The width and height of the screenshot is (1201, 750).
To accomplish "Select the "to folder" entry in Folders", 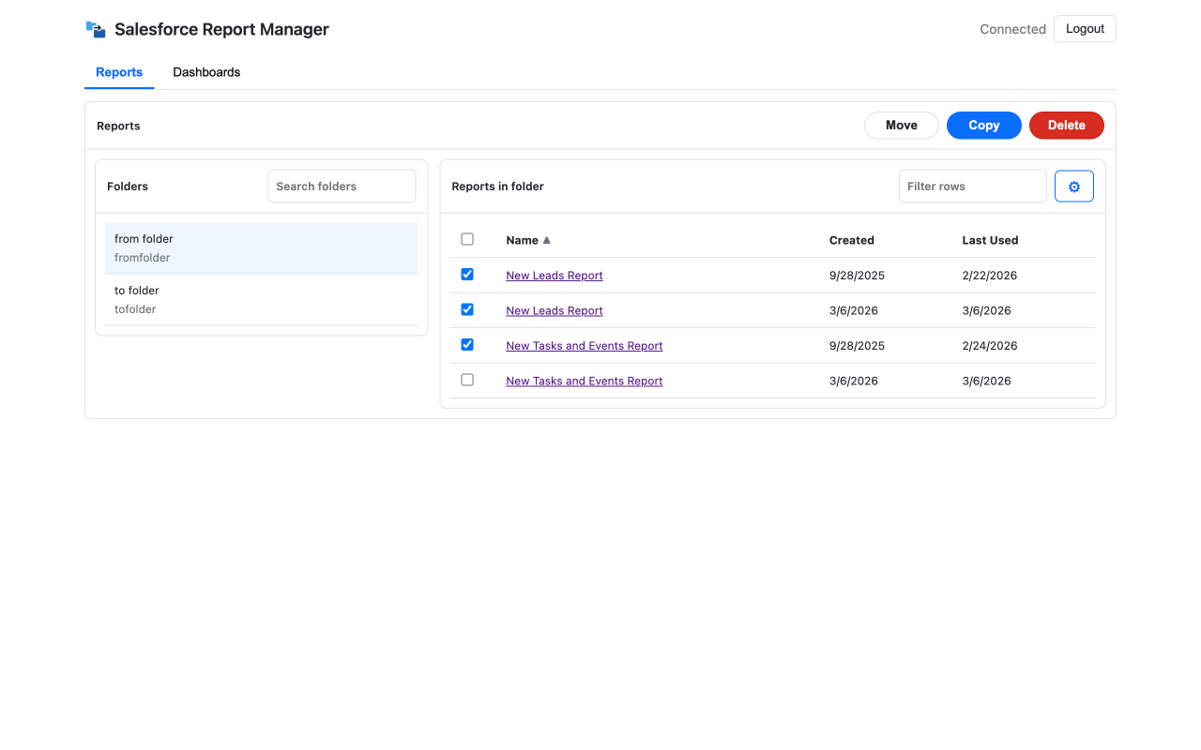I will [261, 299].
